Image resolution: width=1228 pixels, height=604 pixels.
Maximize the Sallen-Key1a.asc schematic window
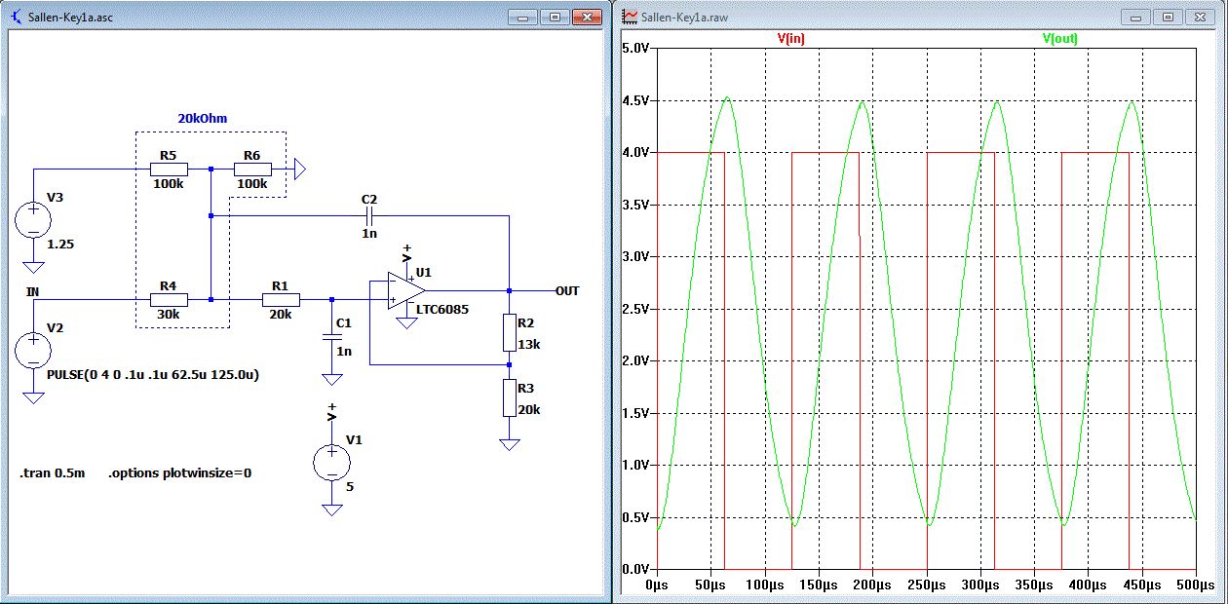click(555, 18)
